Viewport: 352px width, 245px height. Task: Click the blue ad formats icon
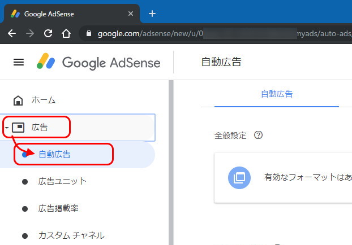239,178
